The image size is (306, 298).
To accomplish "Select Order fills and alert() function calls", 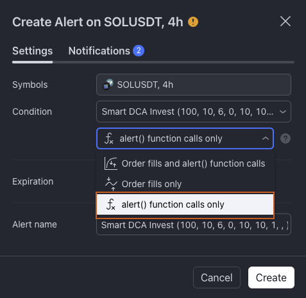I will coord(185,163).
